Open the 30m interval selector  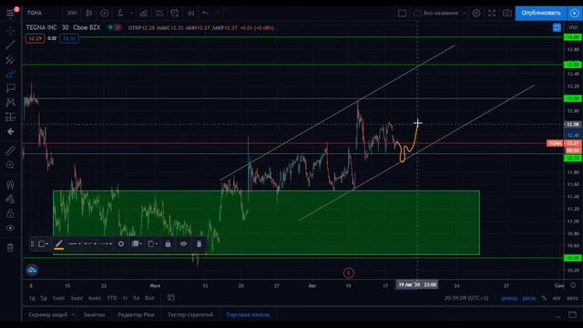[72, 13]
